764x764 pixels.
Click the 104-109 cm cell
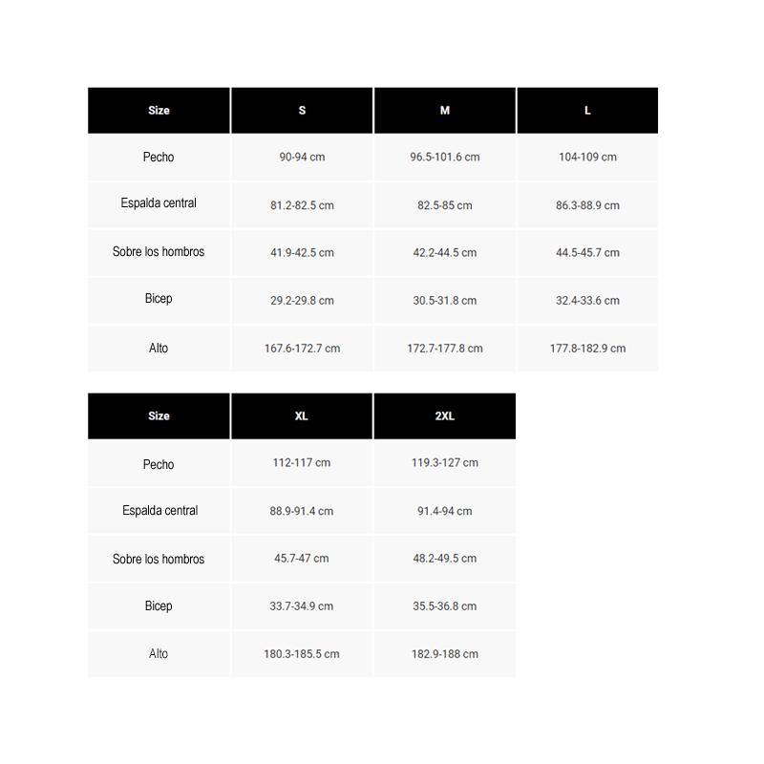coord(587,158)
